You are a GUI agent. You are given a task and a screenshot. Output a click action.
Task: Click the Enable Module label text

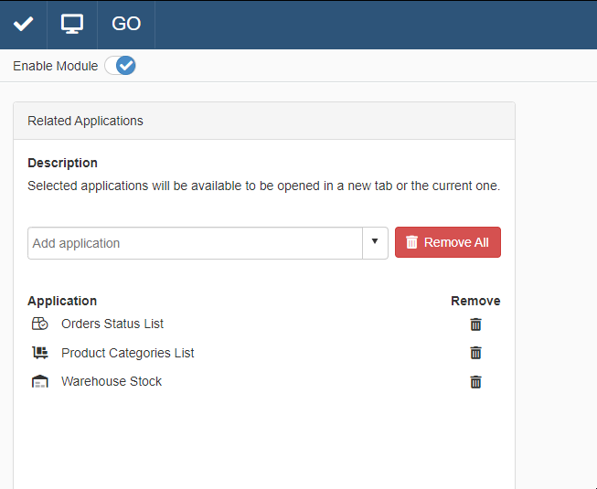coord(55,66)
